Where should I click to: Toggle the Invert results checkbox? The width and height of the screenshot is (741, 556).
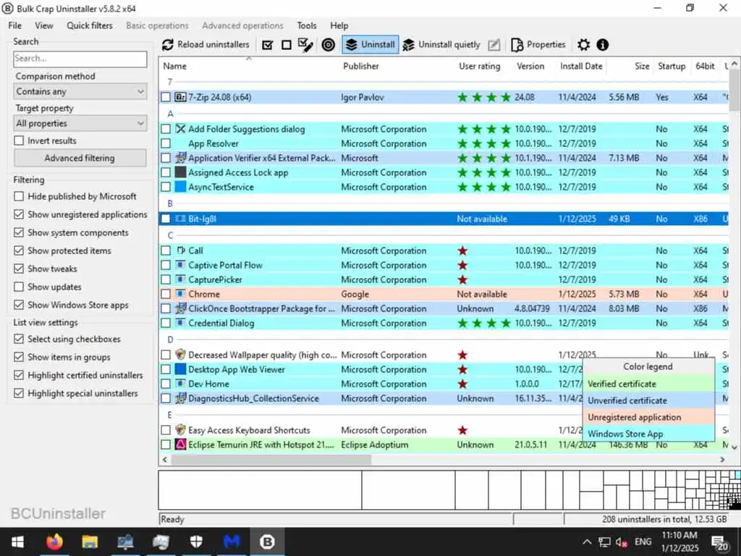coord(19,140)
